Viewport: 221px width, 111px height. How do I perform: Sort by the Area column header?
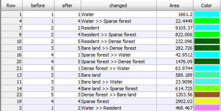(175, 5)
